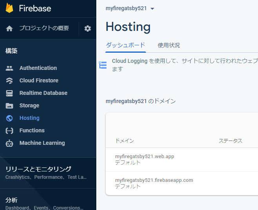This screenshot has width=258, height=210.
Task: Click デフォルト label under web.app domain
Action: 128,163
